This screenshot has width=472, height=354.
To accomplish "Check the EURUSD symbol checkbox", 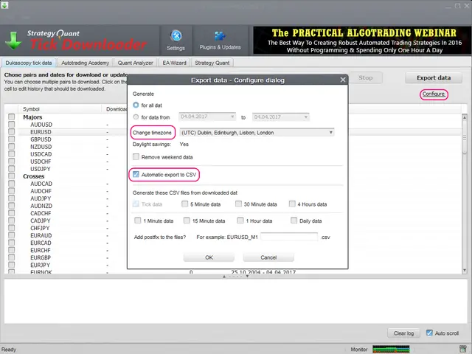I will coord(12,131).
